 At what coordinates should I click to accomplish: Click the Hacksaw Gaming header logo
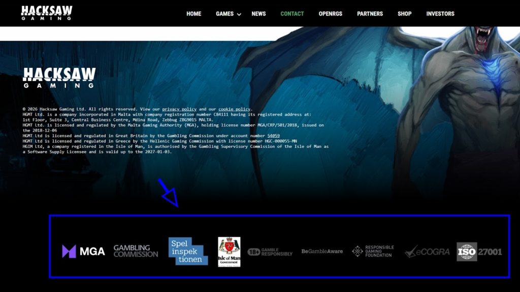pyautogui.click(x=47, y=13)
